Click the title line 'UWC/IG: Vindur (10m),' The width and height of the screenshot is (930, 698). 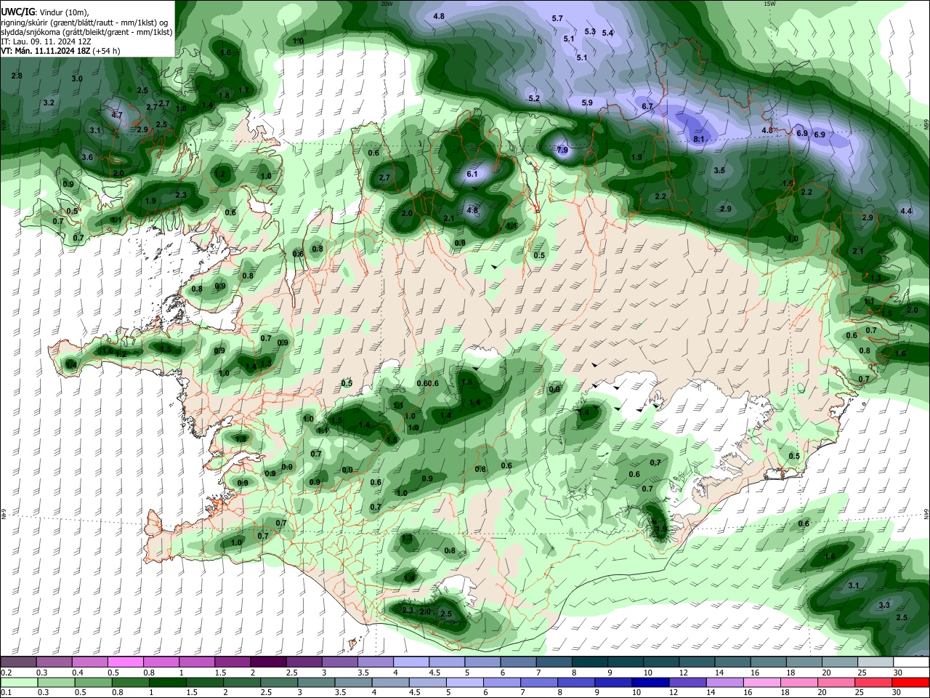[x=45, y=12]
